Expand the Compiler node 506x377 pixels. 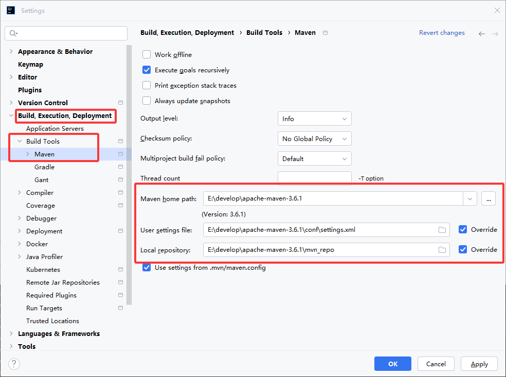point(20,192)
